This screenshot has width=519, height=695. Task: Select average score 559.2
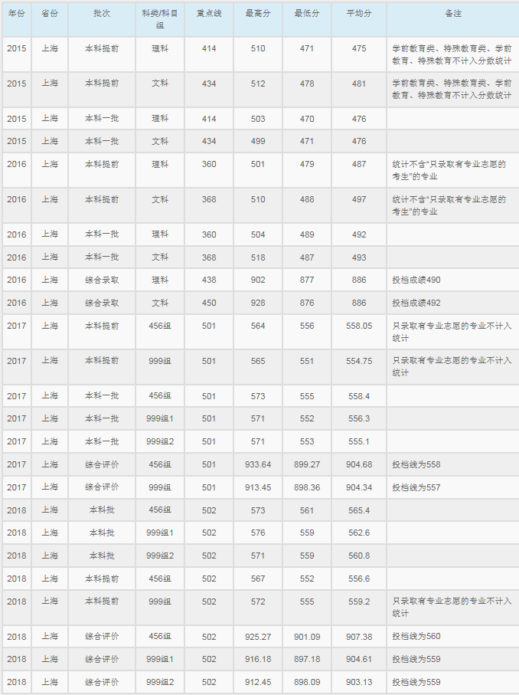point(359,602)
